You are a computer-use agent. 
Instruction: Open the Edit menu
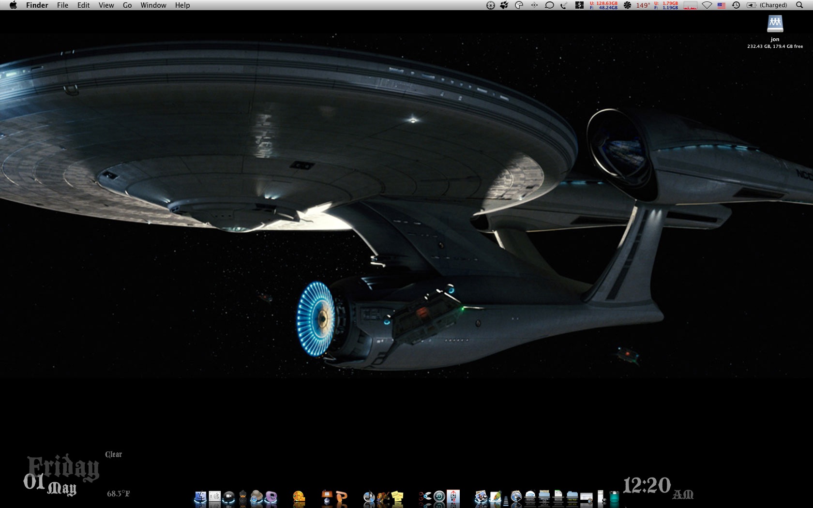tap(84, 5)
